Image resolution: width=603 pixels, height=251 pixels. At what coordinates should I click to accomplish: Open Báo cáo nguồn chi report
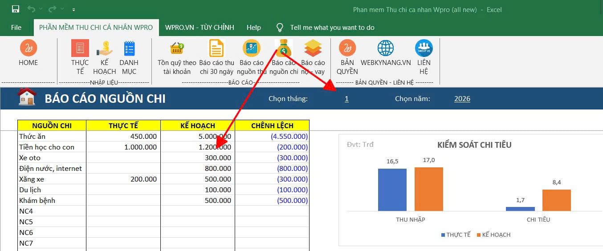(x=283, y=48)
